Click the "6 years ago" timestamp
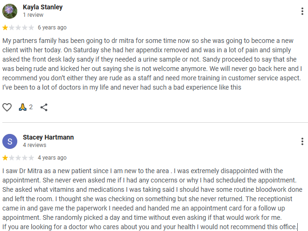Screen dimensions: 308x231 [x=52, y=28]
